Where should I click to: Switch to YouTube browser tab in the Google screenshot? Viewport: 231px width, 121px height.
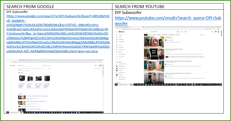coord(25,60)
